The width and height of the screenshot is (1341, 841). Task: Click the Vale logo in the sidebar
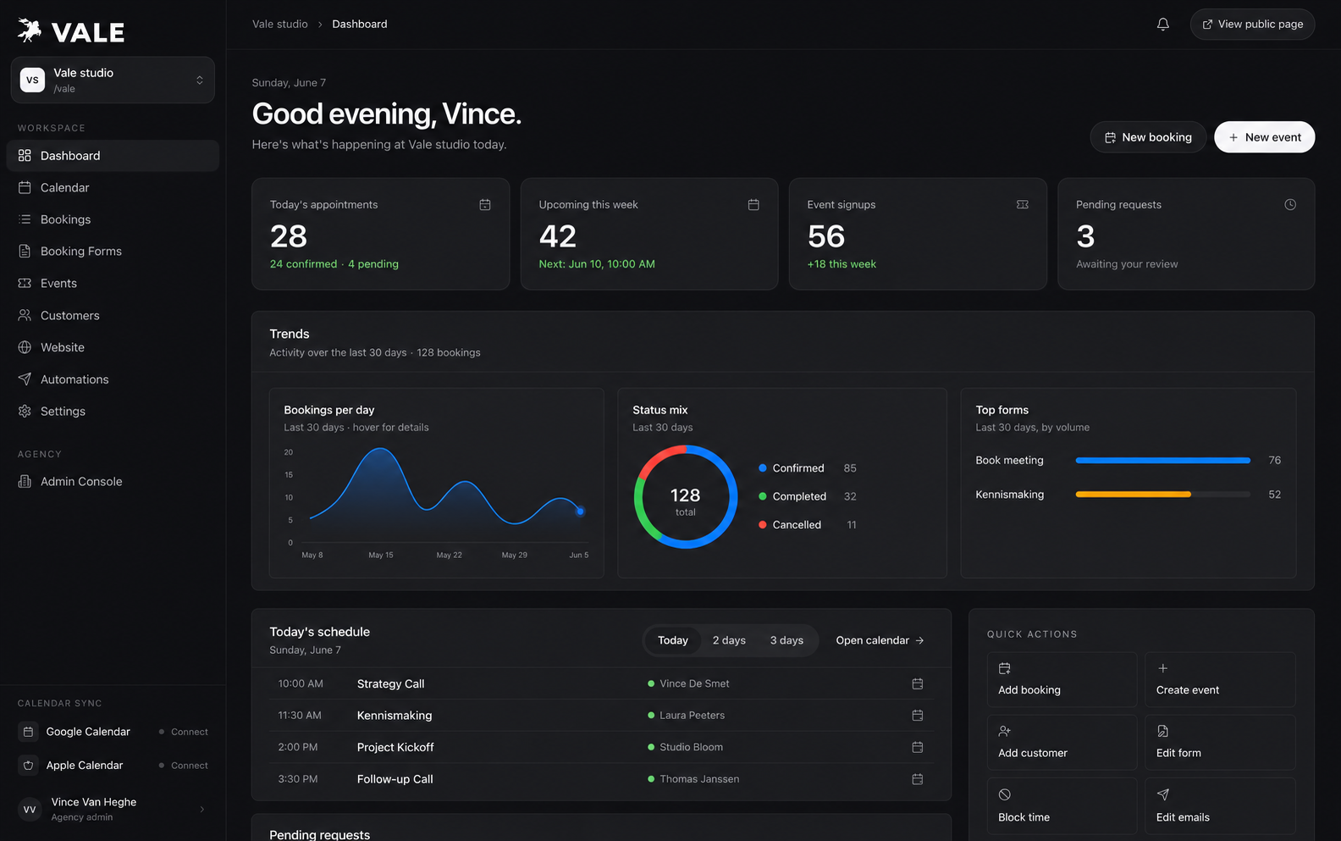click(x=71, y=31)
